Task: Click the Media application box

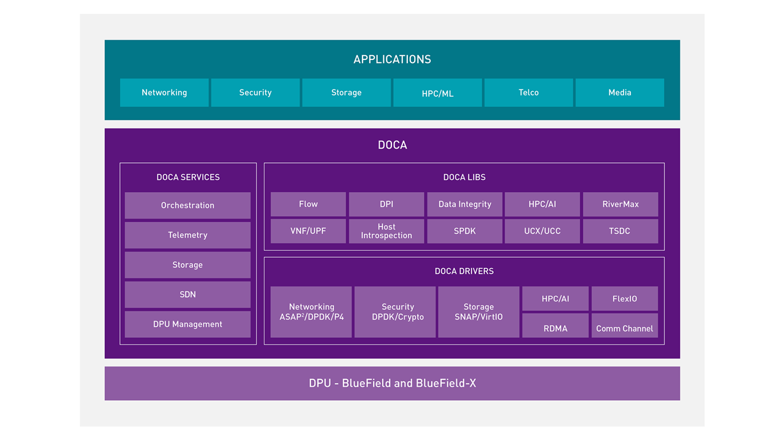Action: 620,92
